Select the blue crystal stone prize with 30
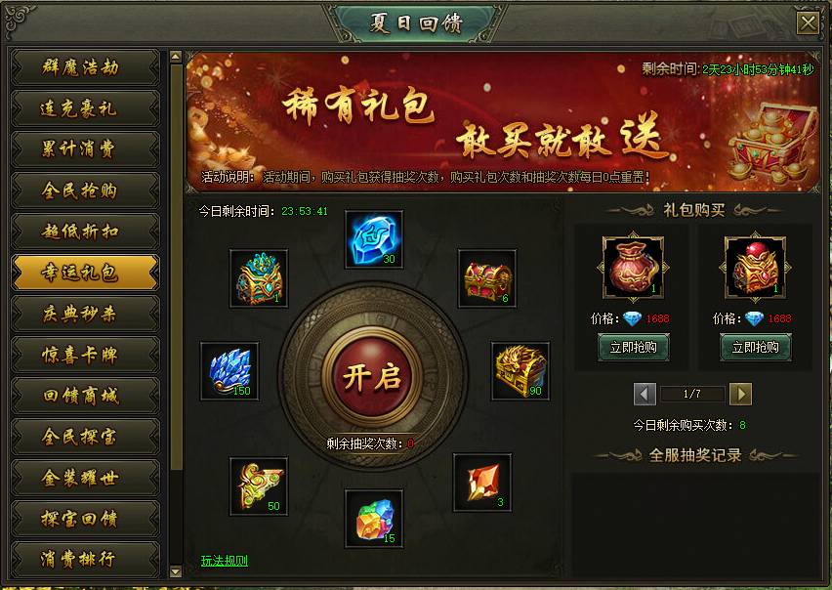The height and width of the screenshot is (590, 832). [x=374, y=239]
